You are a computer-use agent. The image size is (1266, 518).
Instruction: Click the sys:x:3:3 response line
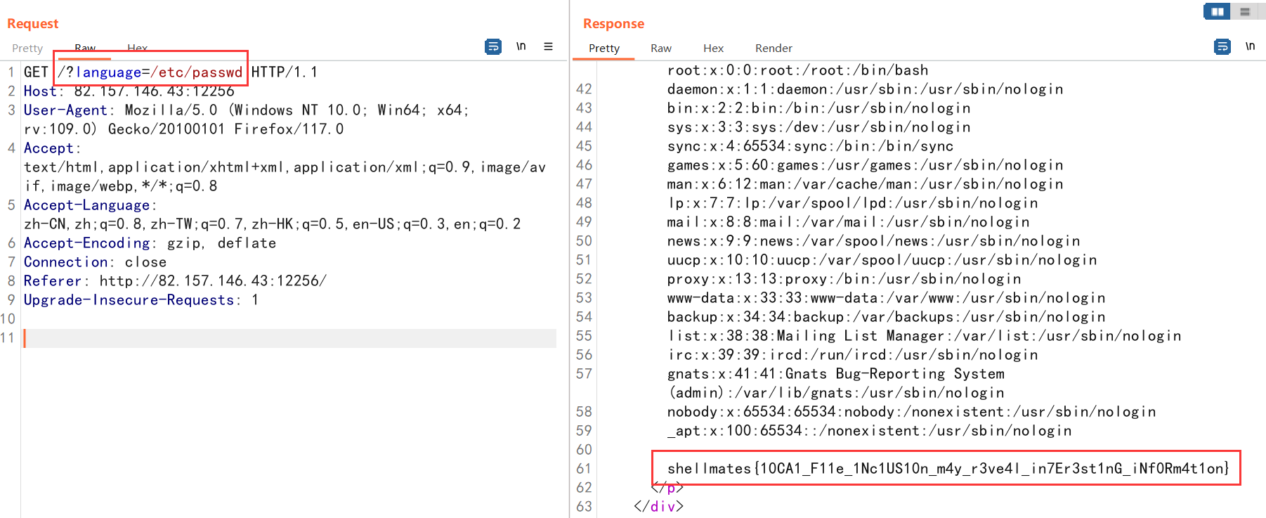tap(818, 127)
